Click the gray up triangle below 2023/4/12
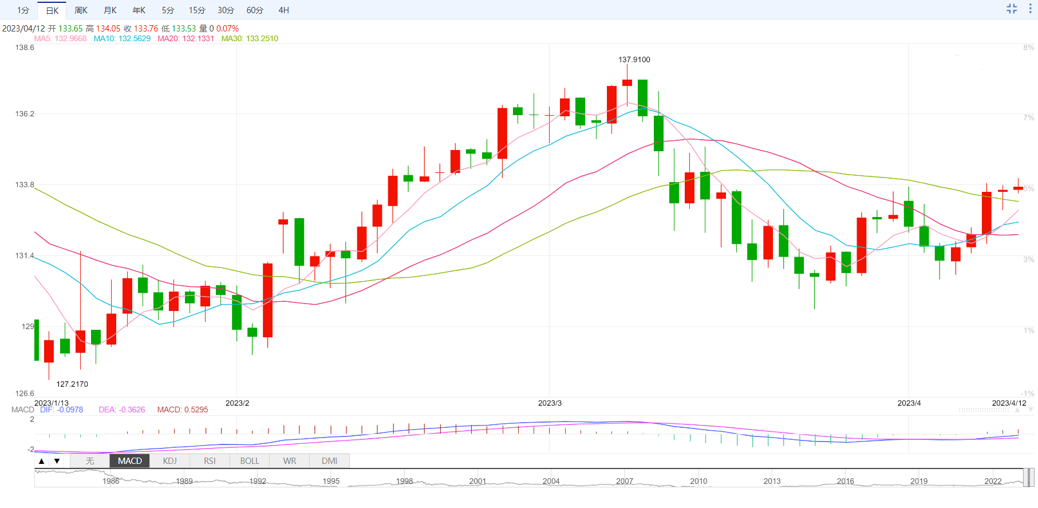 click(x=1017, y=410)
